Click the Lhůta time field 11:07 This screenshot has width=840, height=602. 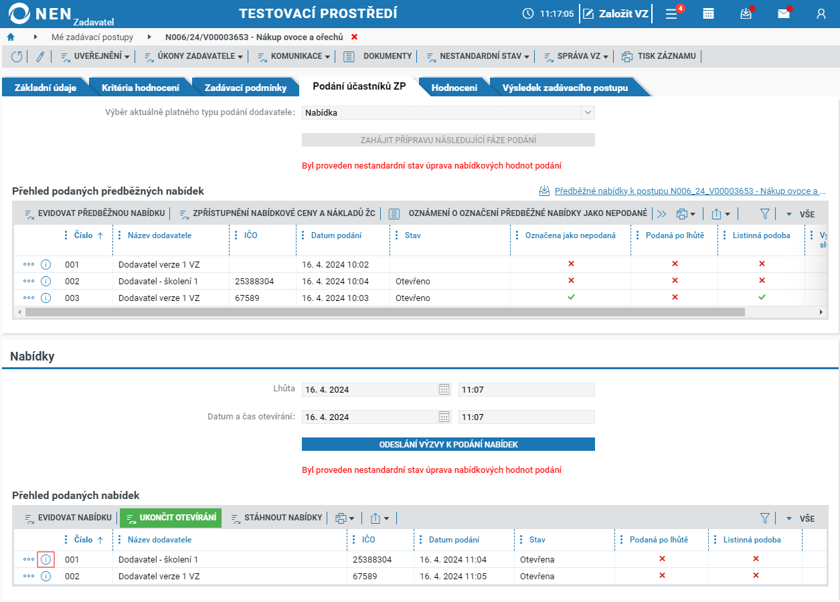coord(527,389)
